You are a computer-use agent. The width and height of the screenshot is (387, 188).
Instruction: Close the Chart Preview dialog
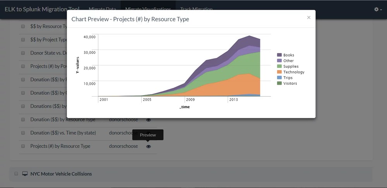pos(308,17)
